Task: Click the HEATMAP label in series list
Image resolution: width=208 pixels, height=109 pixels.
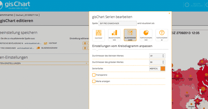Action: [53, 43]
